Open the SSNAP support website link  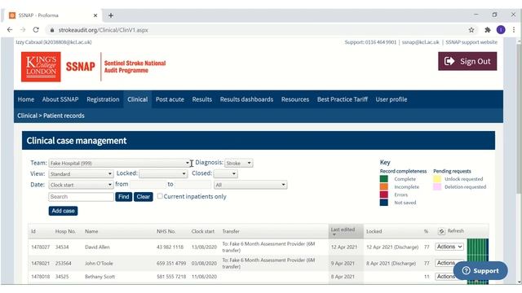[471, 42]
